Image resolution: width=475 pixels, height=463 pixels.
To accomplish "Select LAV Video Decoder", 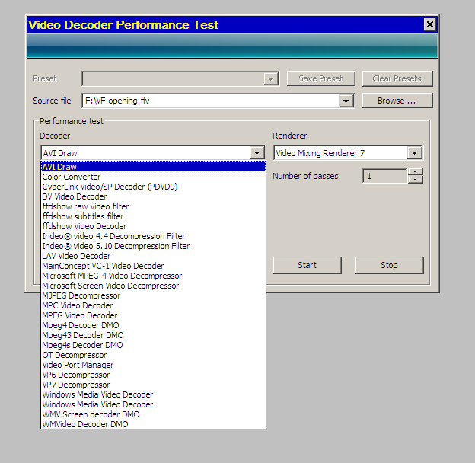I will 153,256.
